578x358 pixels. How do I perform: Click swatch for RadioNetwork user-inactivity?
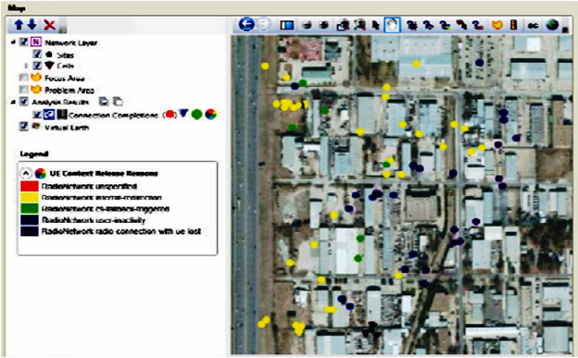[x=30, y=220]
